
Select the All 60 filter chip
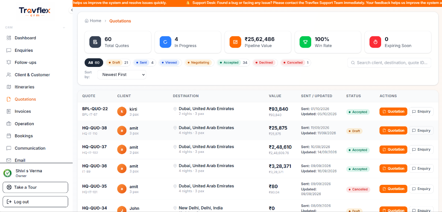(94, 63)
